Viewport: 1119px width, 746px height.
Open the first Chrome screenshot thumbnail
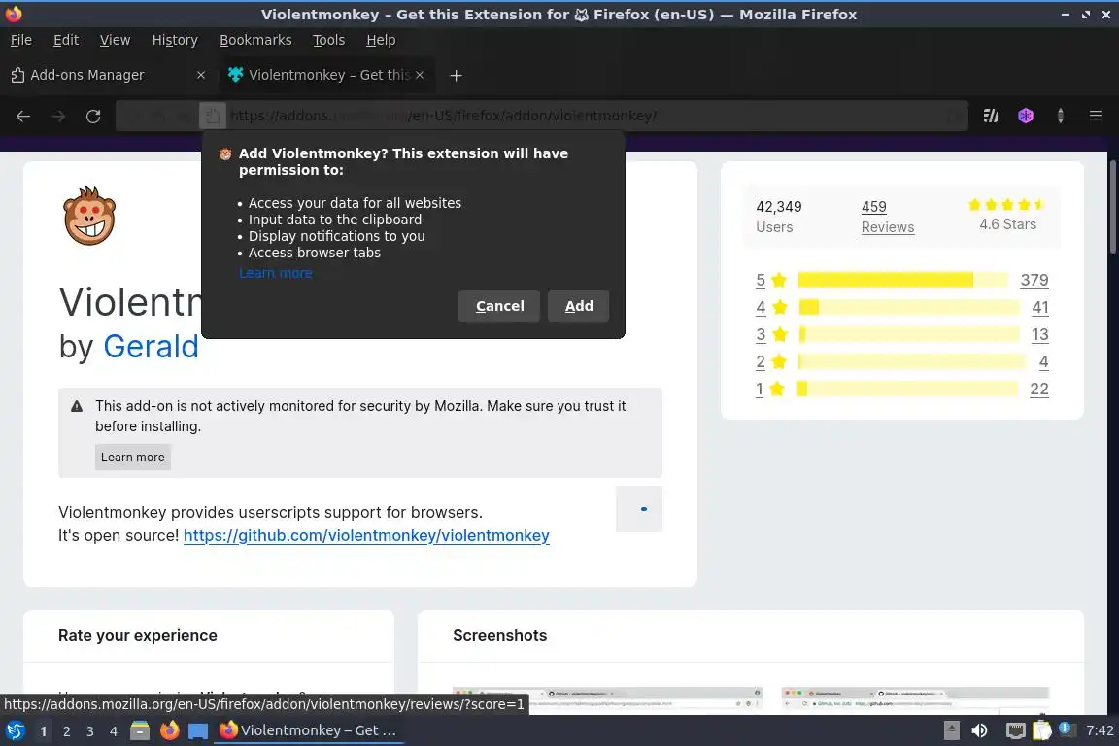pos(607,700)
